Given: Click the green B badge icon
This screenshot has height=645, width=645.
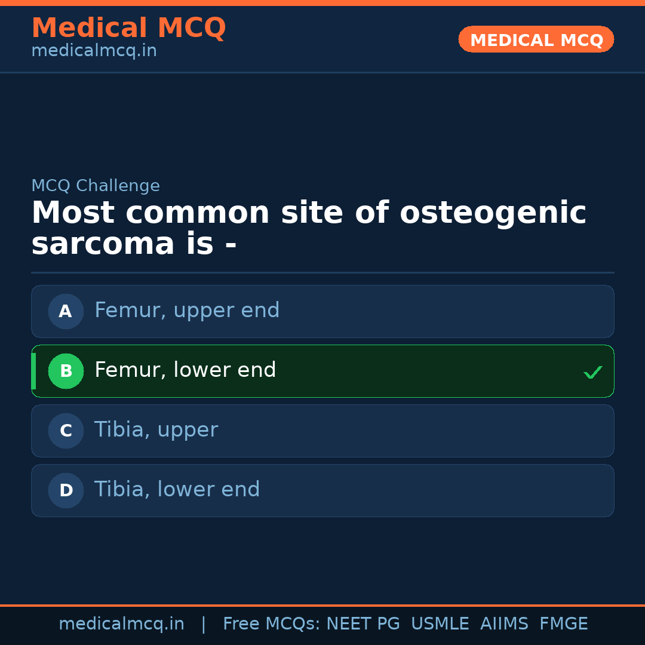Looking at the screenshot, I should [66, 371].
